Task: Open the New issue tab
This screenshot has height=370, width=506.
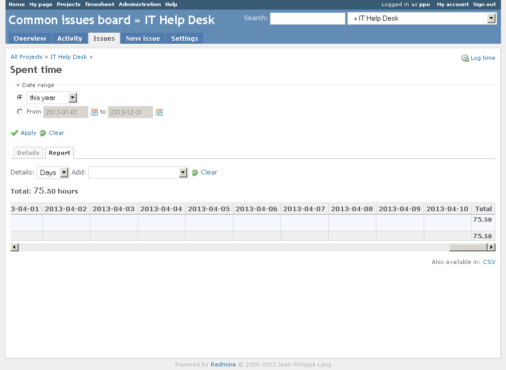Action: click(x=143, y=38)
